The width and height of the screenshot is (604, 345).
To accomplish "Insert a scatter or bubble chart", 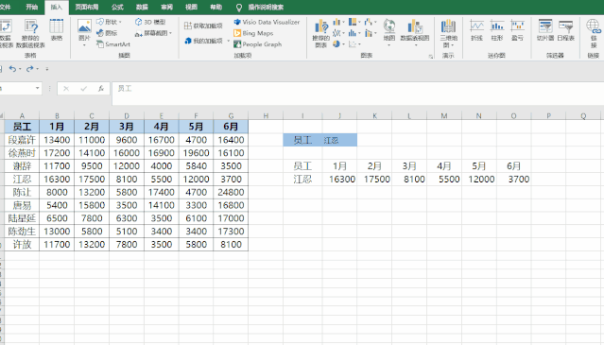I will 354,44.
